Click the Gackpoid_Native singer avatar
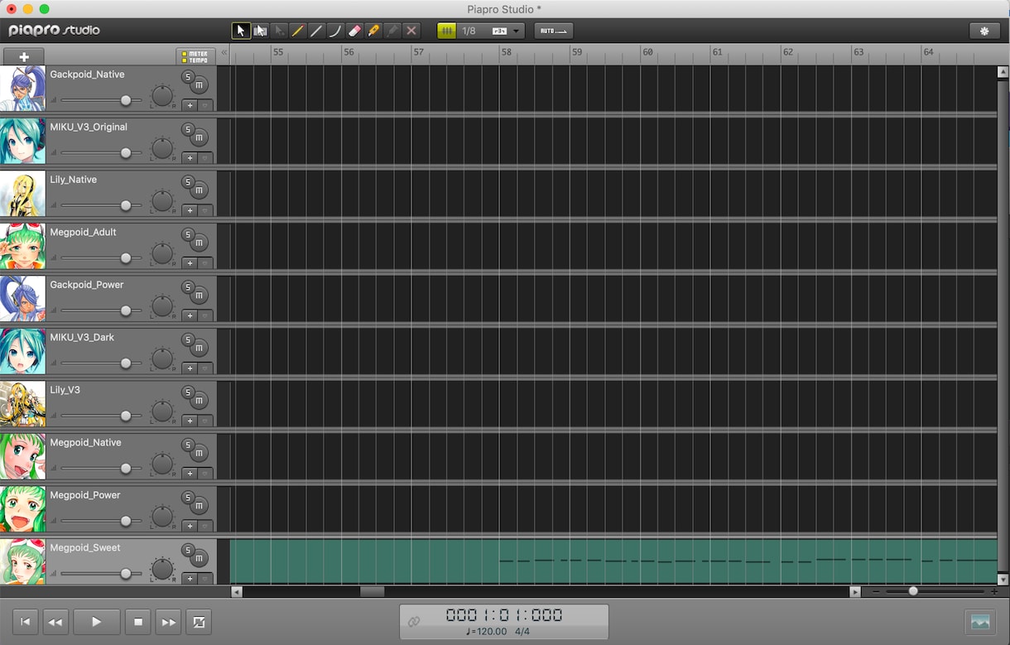 pos(22,89)
